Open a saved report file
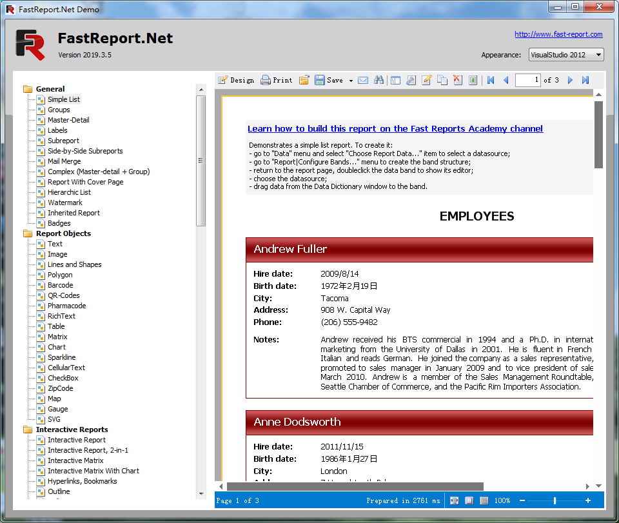This screenshot has height=523, width=619. pyautogui.click(x=304, y=80)
